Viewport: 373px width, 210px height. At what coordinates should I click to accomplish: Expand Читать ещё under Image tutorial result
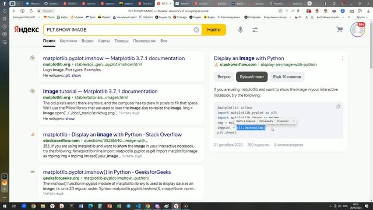pyautogui.click(x=129, y=113)
